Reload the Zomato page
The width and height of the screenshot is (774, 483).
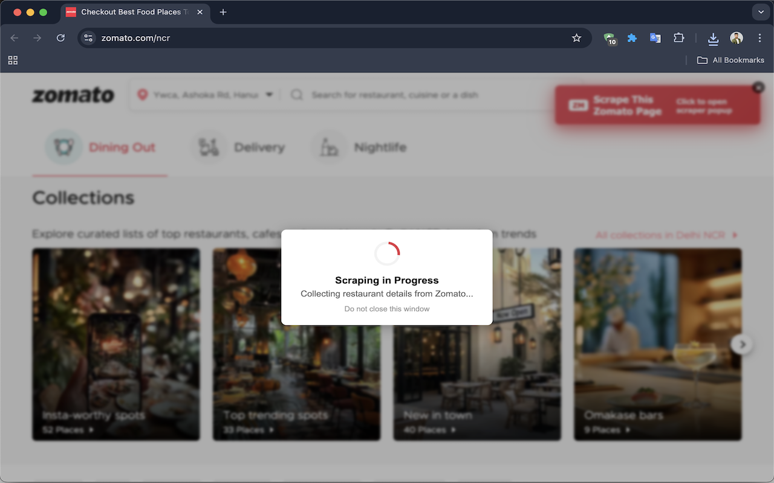(x=60, y=38)
